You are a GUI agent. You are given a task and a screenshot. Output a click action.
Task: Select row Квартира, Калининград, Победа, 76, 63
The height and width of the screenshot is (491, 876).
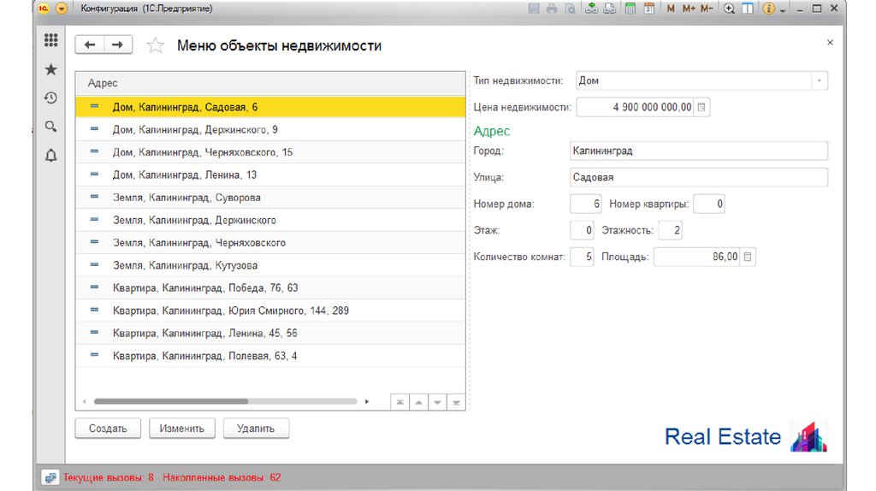[205, 287]
